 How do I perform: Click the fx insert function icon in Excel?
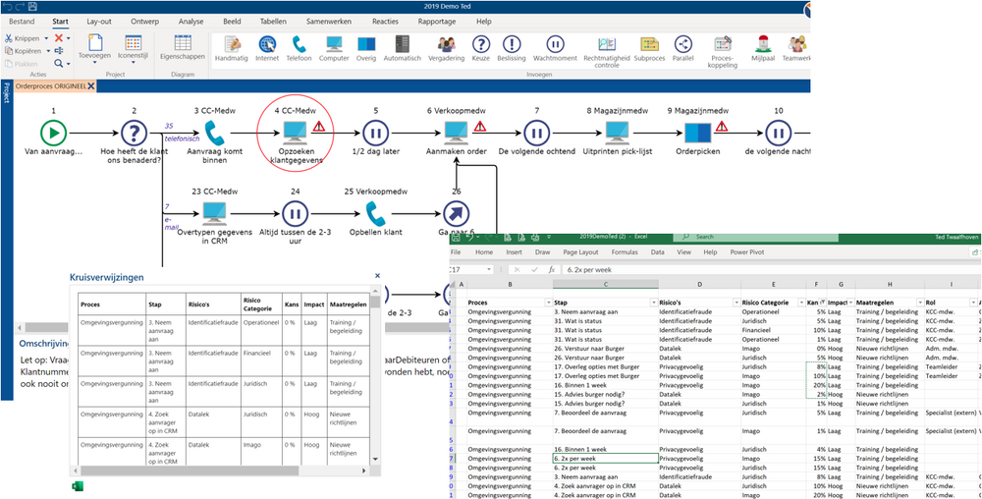click(x=552, y=270)
